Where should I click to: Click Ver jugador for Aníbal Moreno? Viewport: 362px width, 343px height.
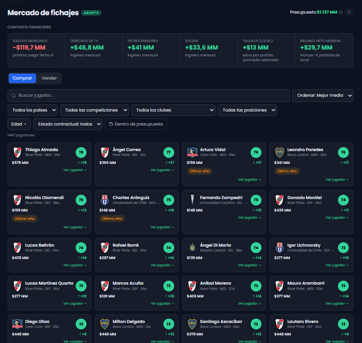(249, 303)
